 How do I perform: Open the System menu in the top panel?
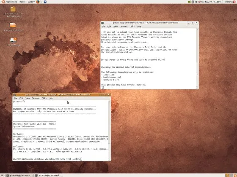31,2
